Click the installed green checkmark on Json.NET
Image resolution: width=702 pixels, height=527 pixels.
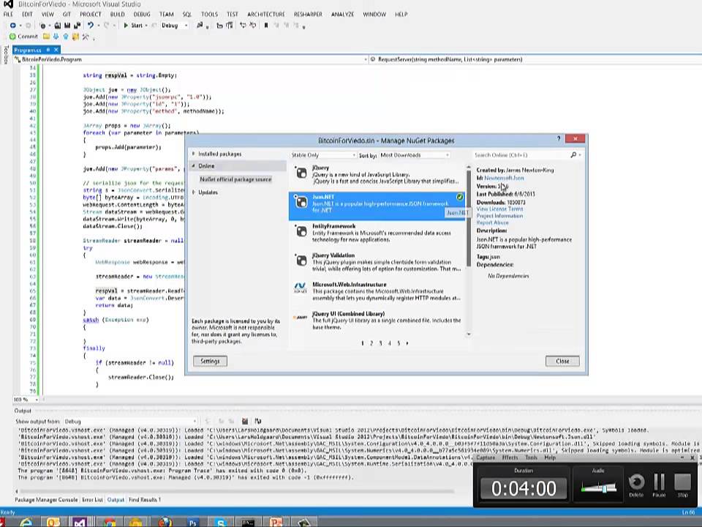click(459, 197)
